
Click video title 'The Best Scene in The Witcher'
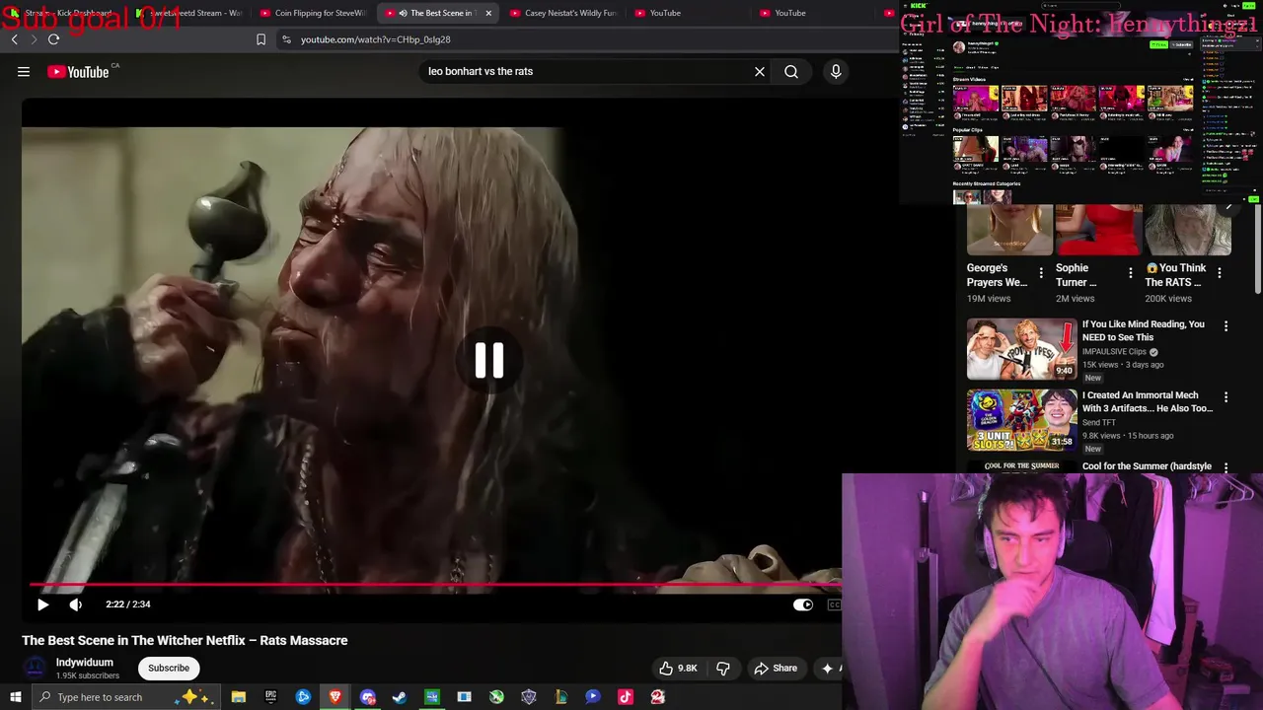point(185,640)
